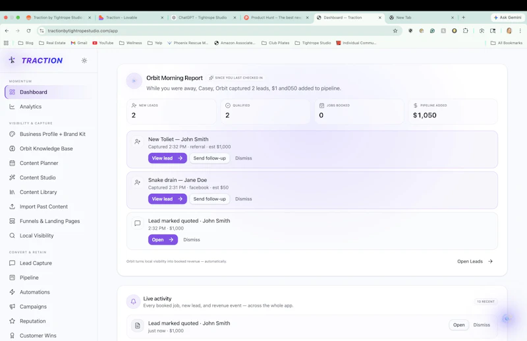Click the Reputation star icon

point(12,321)
